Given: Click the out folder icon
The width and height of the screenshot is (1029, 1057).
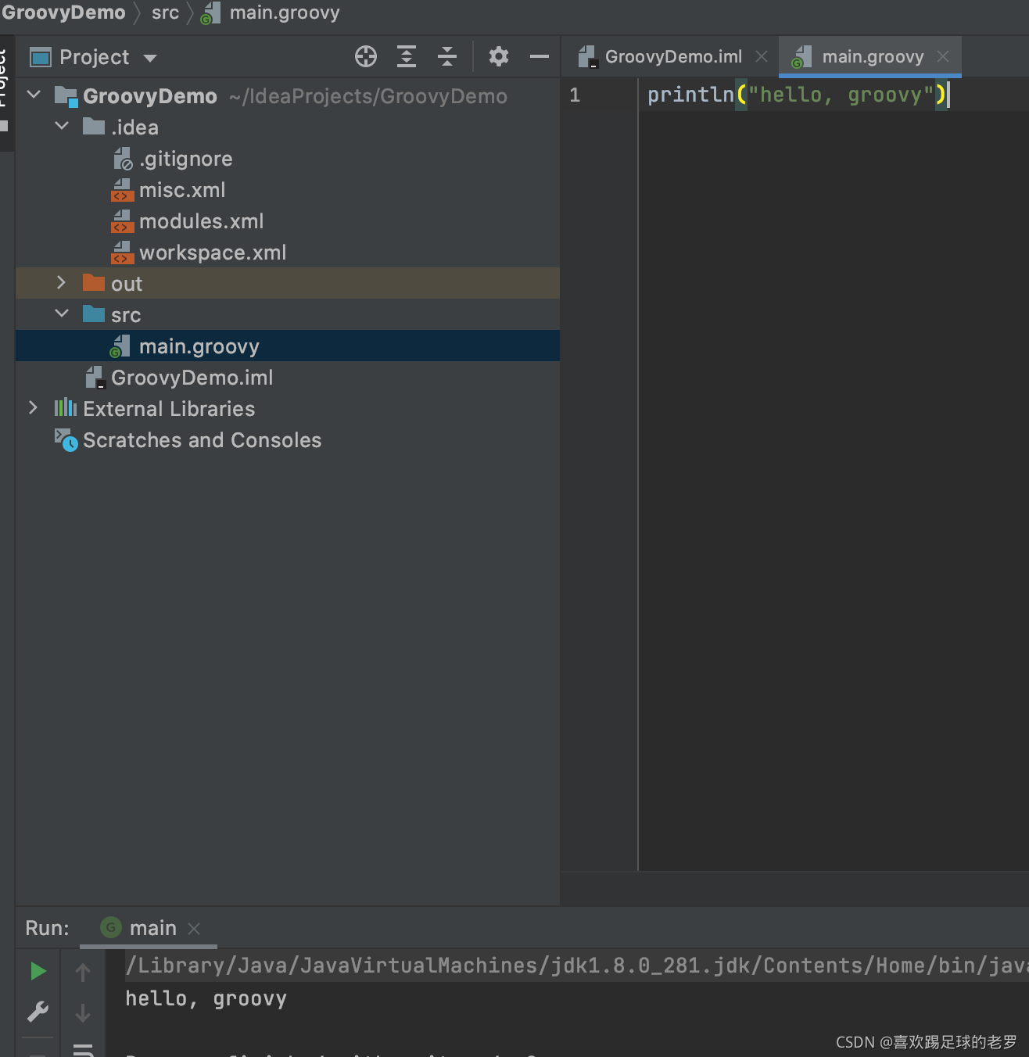Looking at the screenshot, I should (94, 282).
